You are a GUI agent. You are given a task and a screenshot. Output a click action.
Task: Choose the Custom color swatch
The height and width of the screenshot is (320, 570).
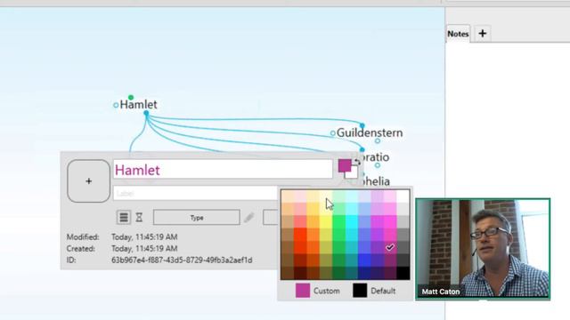pos(303,291)
